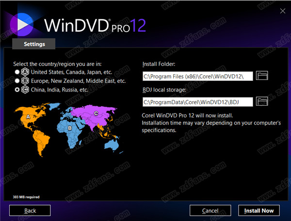
Task: Start installation with Install Now
Action: 259,210
